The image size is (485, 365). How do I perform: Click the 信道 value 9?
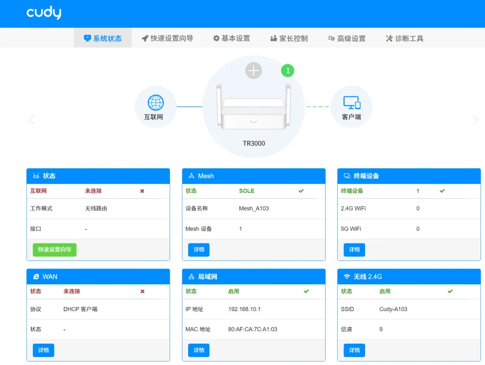pos(381,329)
